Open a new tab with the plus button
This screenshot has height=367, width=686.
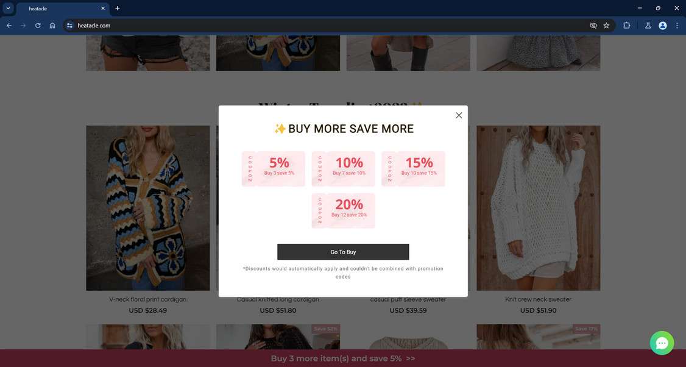pyautogui.click(x=117, y=9)
